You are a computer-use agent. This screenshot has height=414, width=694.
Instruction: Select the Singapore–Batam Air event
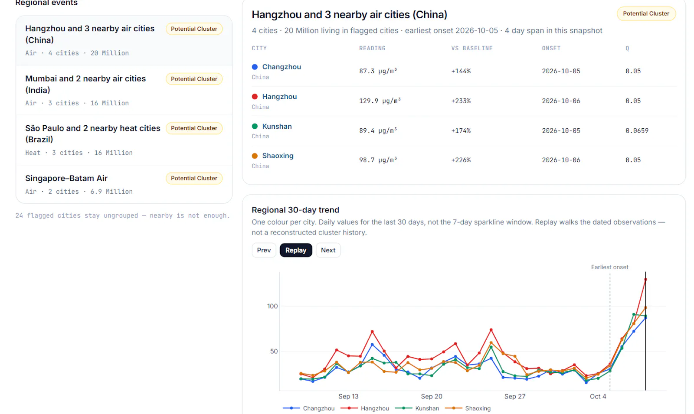[x=124, y=184]
